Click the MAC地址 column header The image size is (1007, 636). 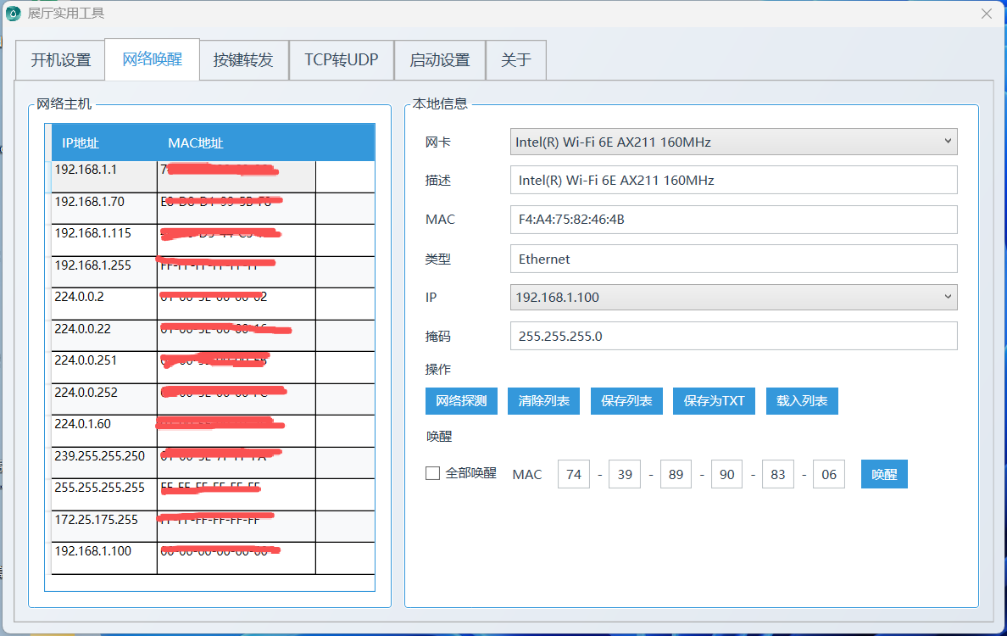click(196, 143)
